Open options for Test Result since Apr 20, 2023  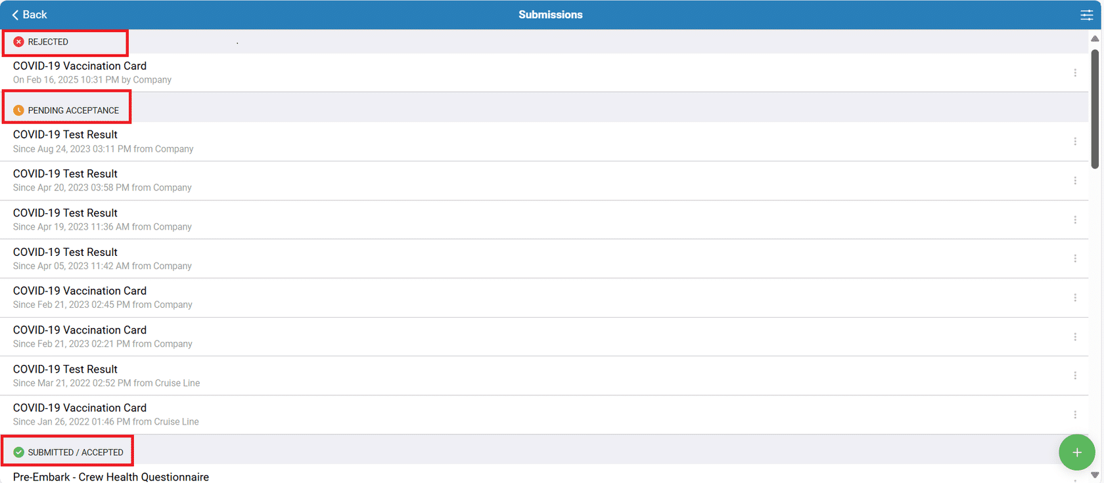tap(1075, 180)
